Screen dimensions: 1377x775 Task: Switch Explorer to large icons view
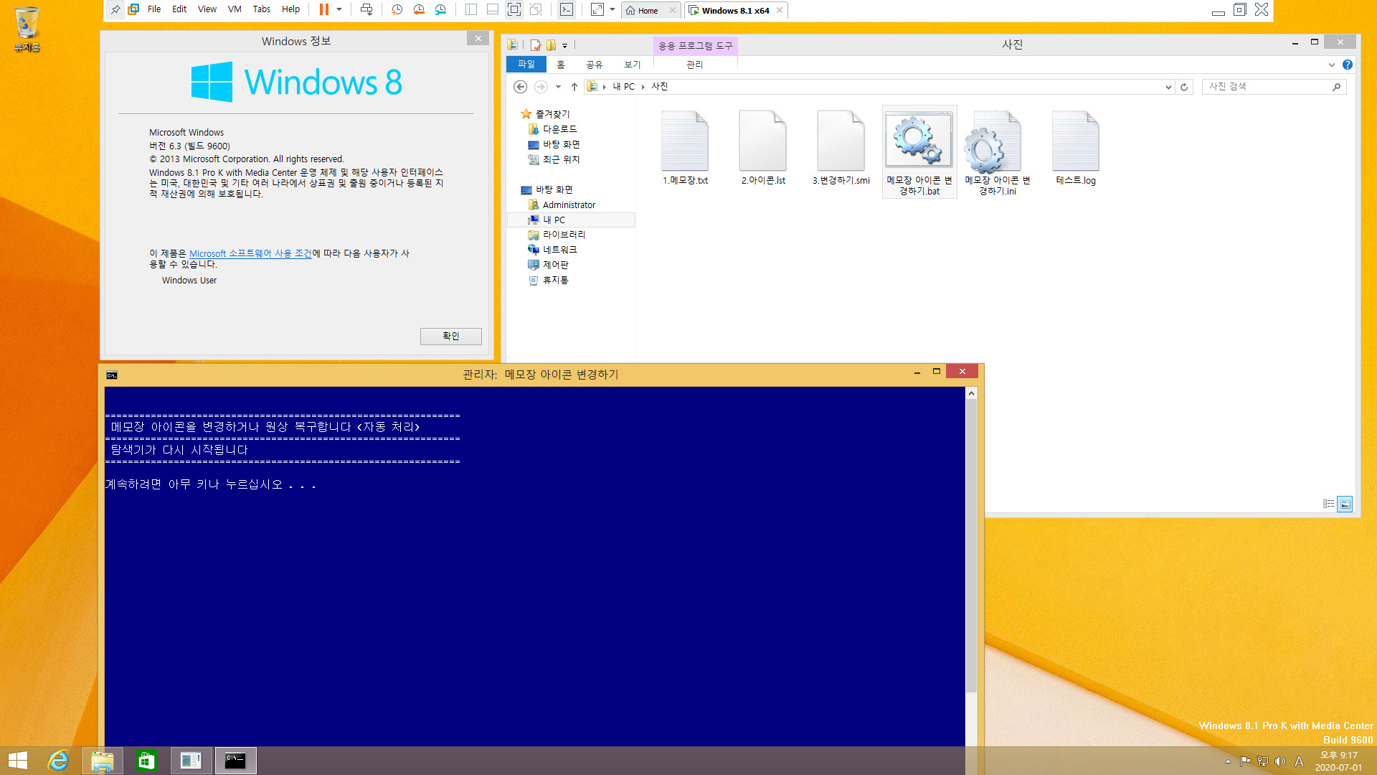1345,504
